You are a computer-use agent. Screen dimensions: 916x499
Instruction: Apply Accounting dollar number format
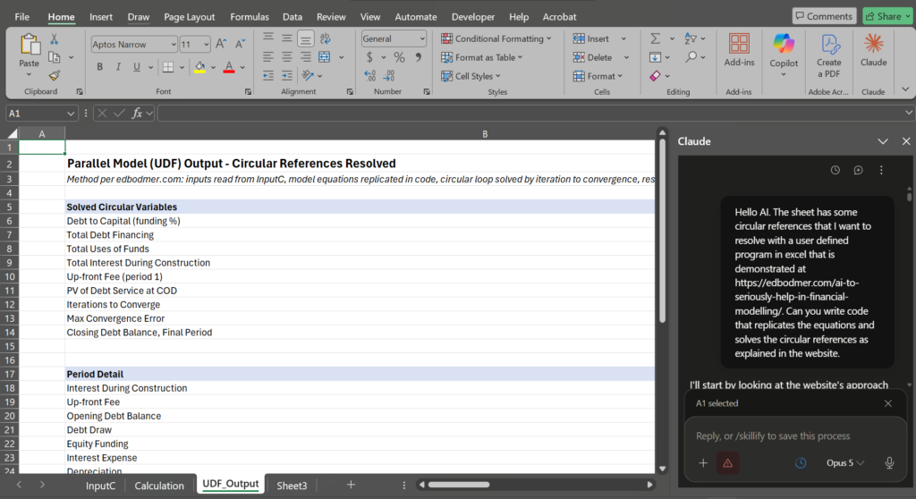coord(369,57)
